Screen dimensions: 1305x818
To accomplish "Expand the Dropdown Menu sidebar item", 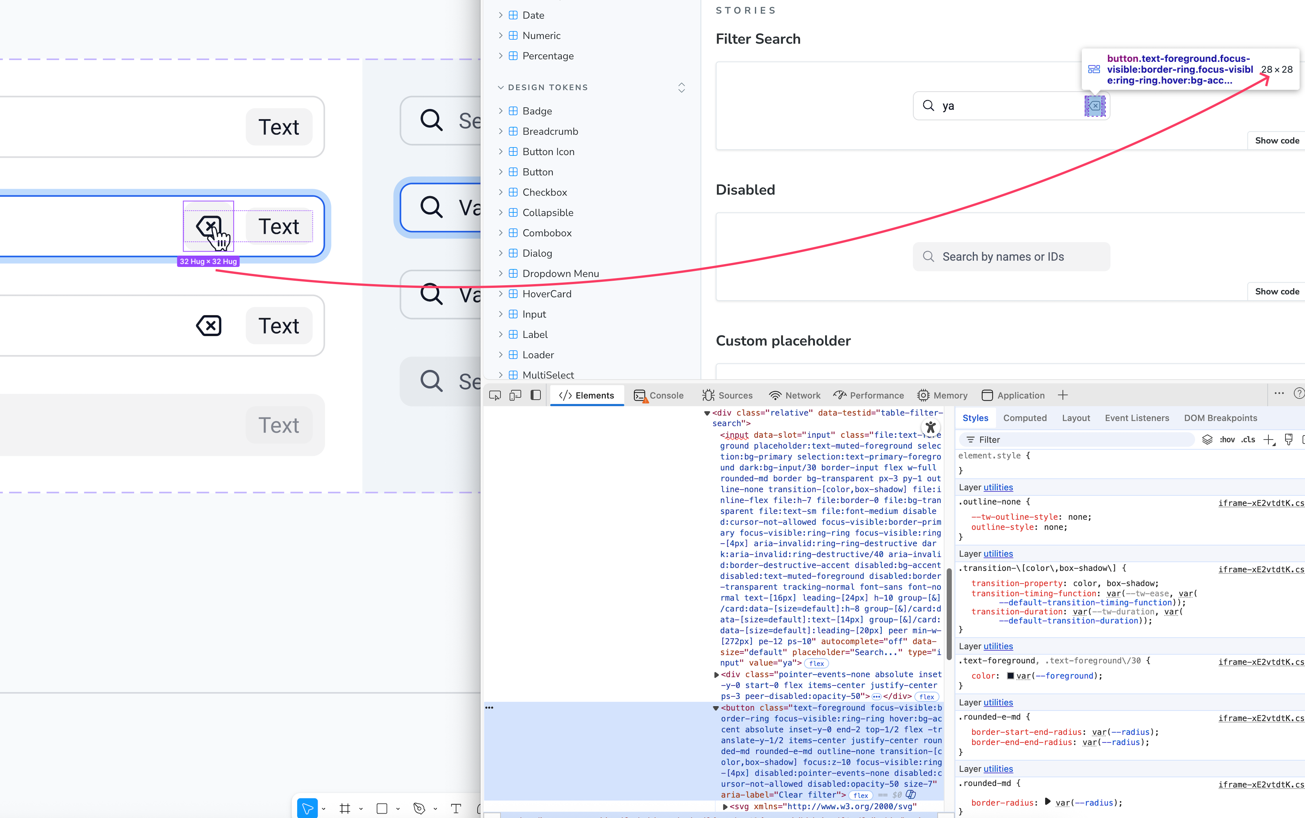I will 501,273.
